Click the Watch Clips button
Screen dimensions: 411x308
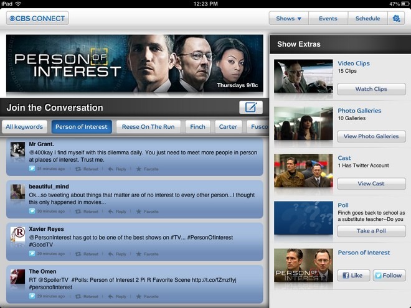[x=371, y=89]
